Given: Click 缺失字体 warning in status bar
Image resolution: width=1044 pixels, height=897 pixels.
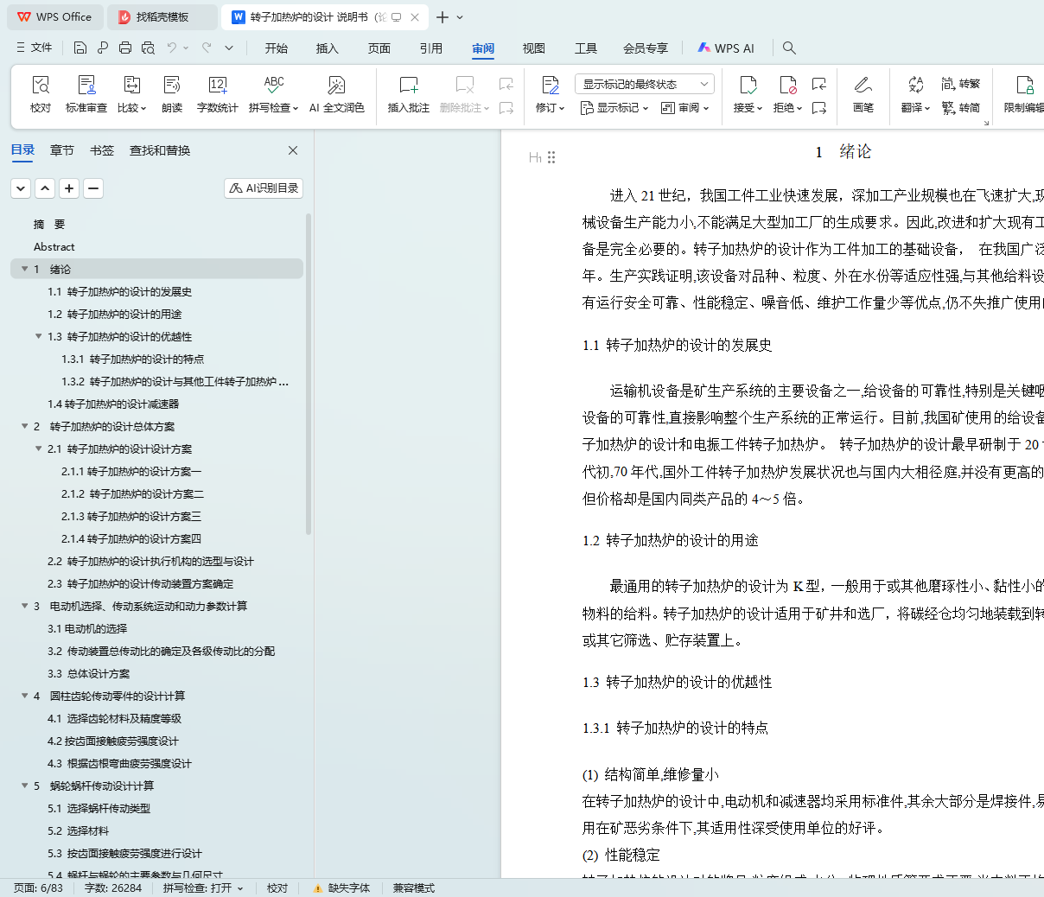Looking at the screenshot, I should coord(342,888).
